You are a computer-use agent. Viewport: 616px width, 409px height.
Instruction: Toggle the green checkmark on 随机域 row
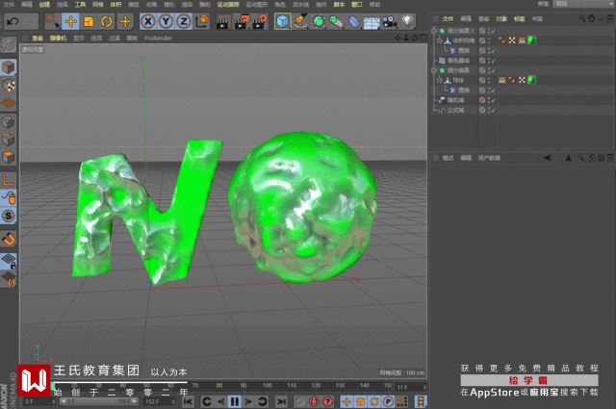493,100
